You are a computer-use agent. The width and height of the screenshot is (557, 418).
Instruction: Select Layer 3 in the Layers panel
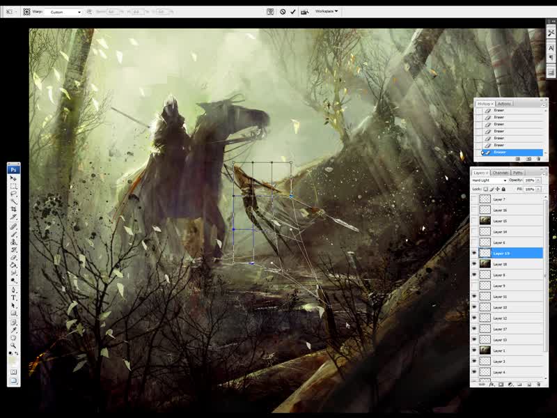click(511, 362)
